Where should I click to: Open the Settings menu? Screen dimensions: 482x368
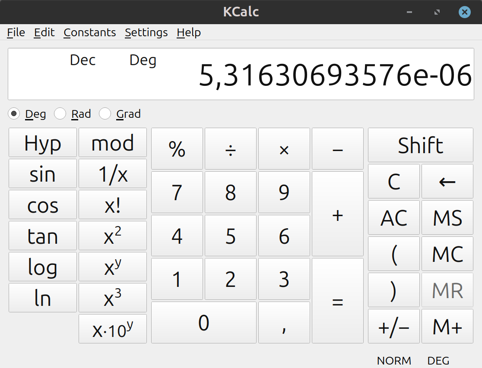(x=146, y=33)
